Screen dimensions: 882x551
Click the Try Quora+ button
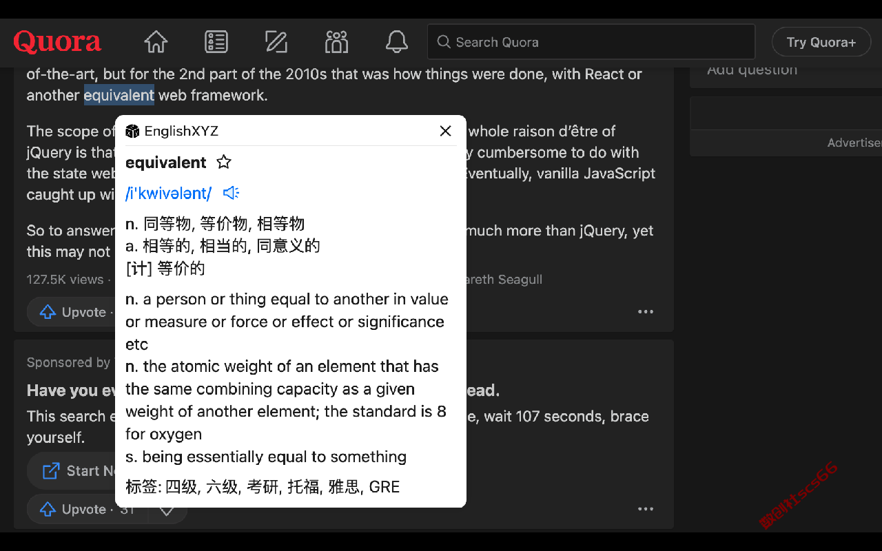(x=821, y=42)
